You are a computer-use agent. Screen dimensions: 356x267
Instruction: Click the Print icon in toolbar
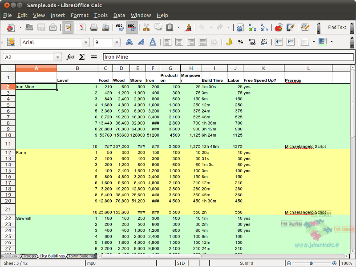[94, 28]
